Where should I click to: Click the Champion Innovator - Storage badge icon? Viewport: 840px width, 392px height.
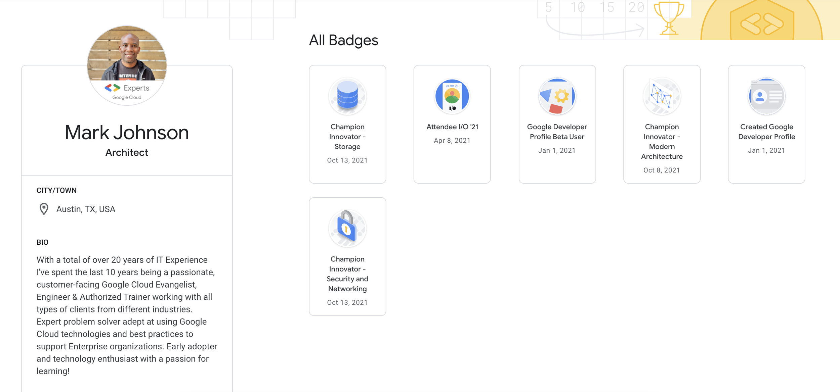348,96
